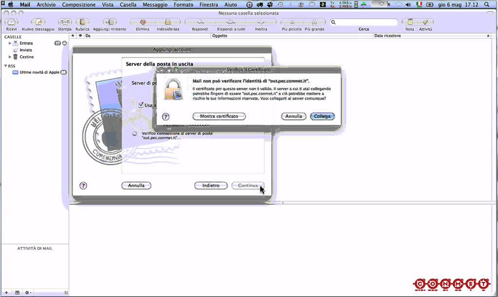
Task: Open the Messaggio menu
Action: pyautogui.click(x=155, y=5)
